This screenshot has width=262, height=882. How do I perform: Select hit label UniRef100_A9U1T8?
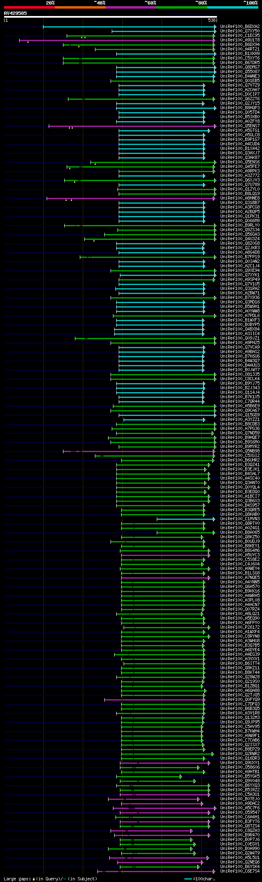240,40
